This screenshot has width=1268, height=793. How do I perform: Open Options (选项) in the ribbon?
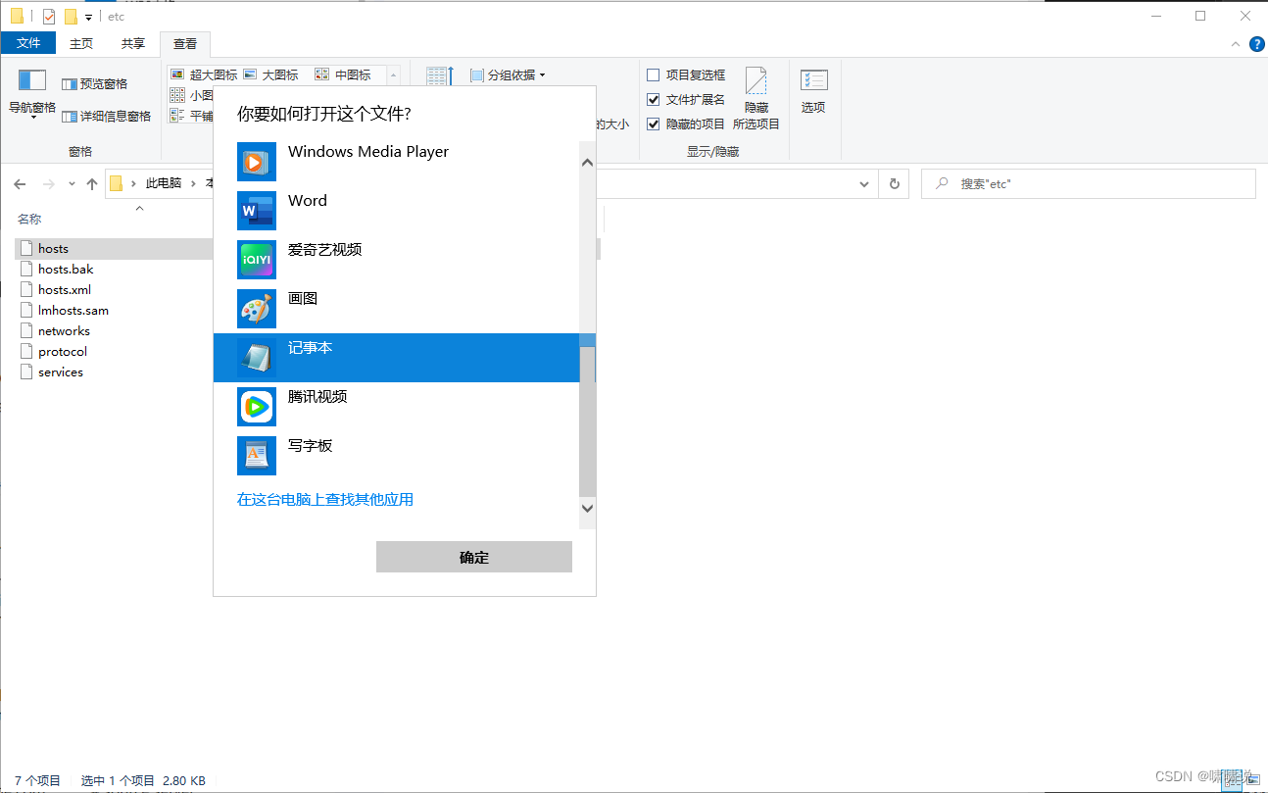tap(813, 92)
